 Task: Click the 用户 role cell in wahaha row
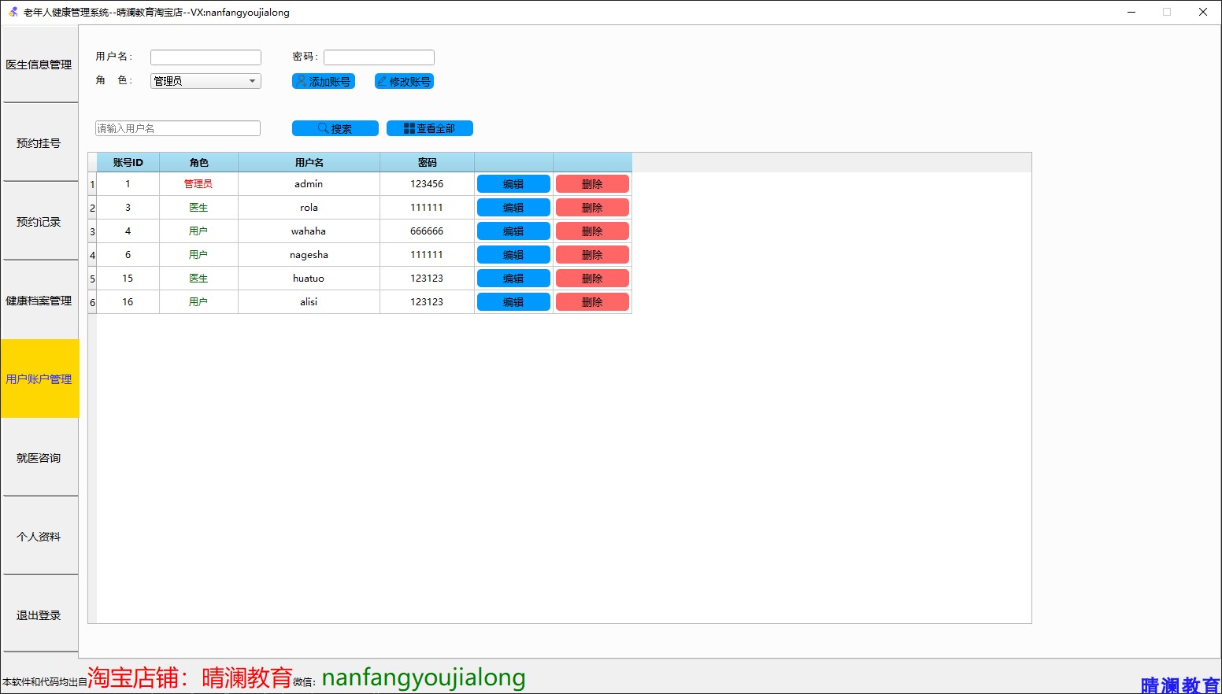point(198,231)
